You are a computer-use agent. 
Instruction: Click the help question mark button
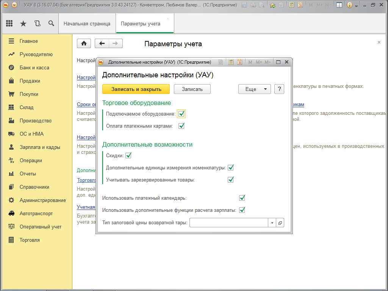[279, 89]
